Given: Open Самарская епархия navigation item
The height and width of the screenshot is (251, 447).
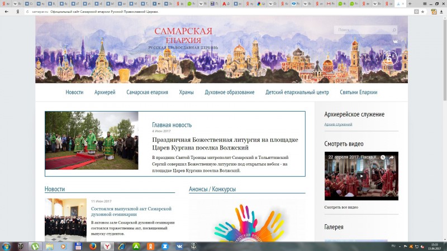Looking at the screenshot, I should (x=147, y=92).
